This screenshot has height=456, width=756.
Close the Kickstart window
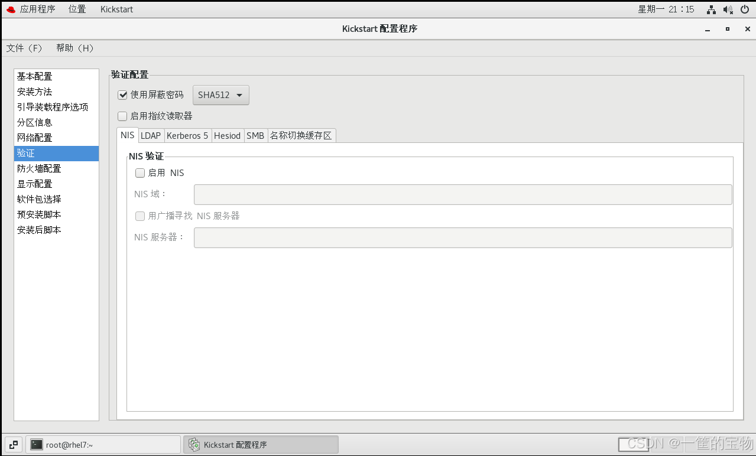click(748, 29)
